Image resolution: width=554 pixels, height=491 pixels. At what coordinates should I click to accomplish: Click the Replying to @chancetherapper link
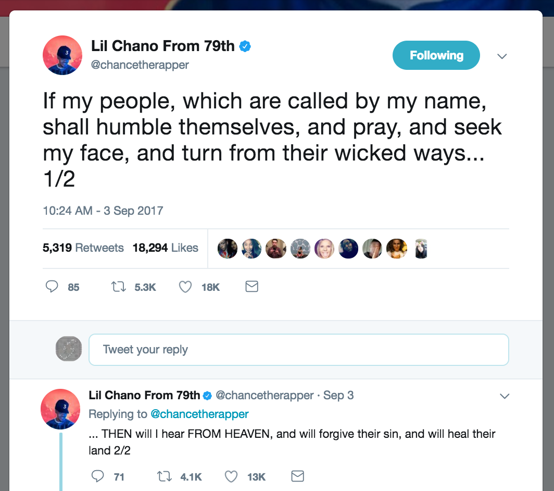pyautogui.click(x=199, y=414)
